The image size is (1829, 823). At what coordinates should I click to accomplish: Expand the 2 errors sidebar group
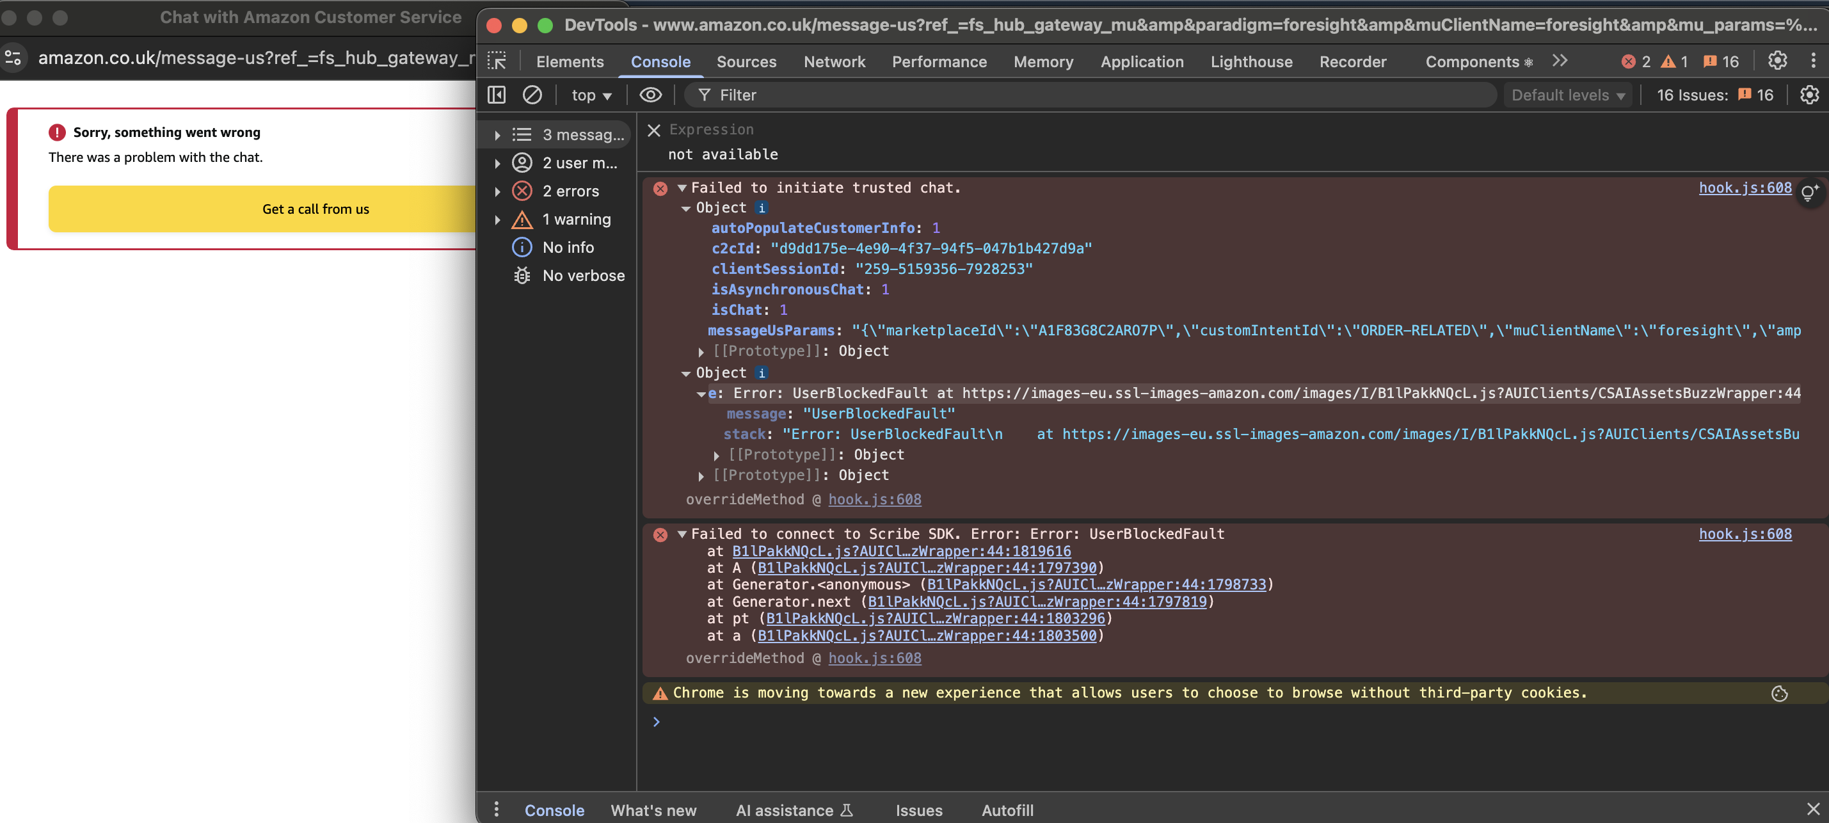(x=497, y=192)
